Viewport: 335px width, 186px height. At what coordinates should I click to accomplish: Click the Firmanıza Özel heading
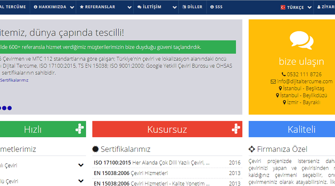[x=282, y=149]
